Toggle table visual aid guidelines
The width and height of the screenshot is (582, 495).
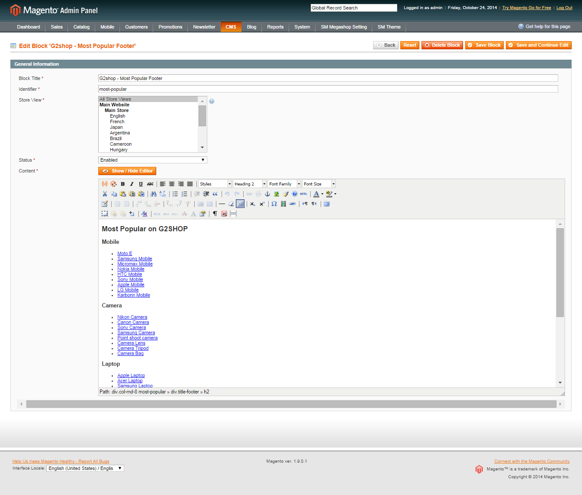240,204
